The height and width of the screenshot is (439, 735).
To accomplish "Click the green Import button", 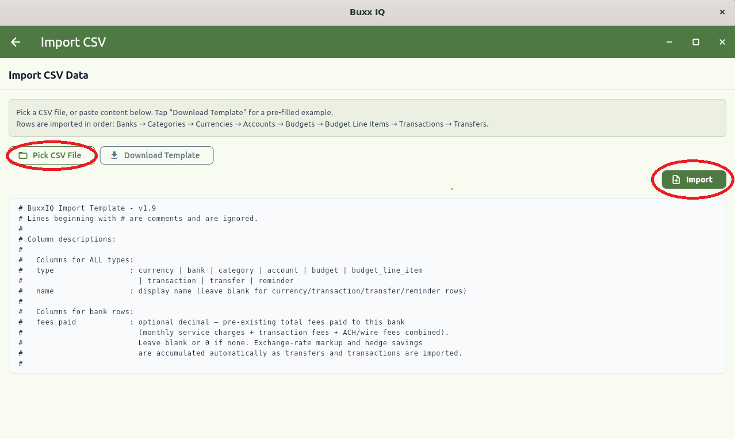I will click(x=694, y=180).
